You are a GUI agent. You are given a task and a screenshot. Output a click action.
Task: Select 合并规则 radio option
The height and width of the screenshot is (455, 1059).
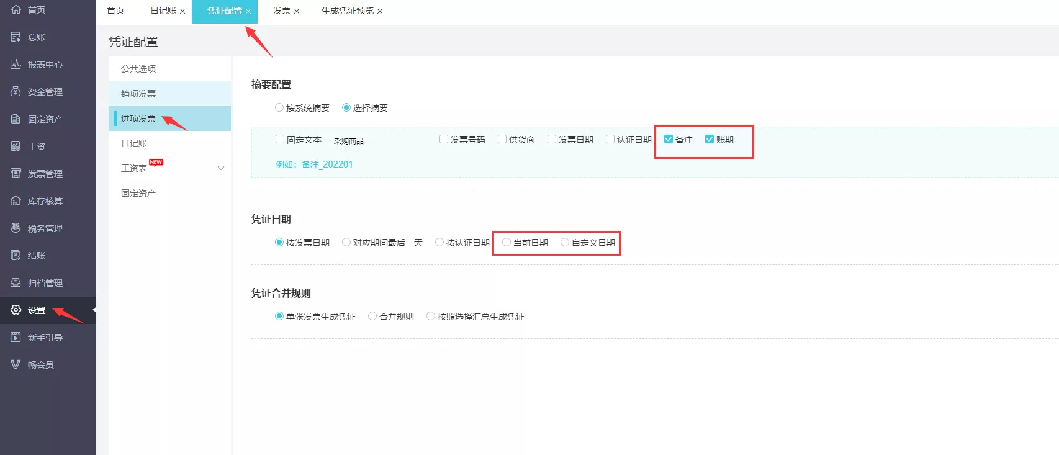pos(372,316)
